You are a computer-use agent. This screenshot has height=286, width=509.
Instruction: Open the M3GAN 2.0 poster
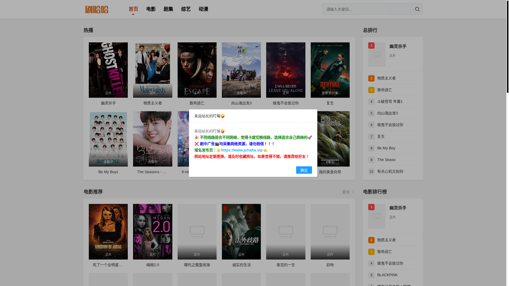click(x=152, y=232)
